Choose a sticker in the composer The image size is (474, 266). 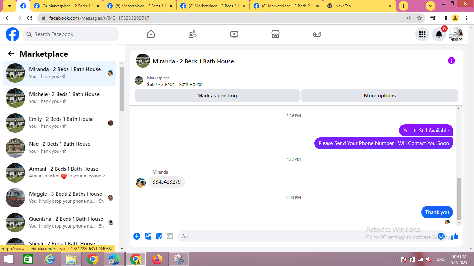pyautogui.click(x=159, y=236)
